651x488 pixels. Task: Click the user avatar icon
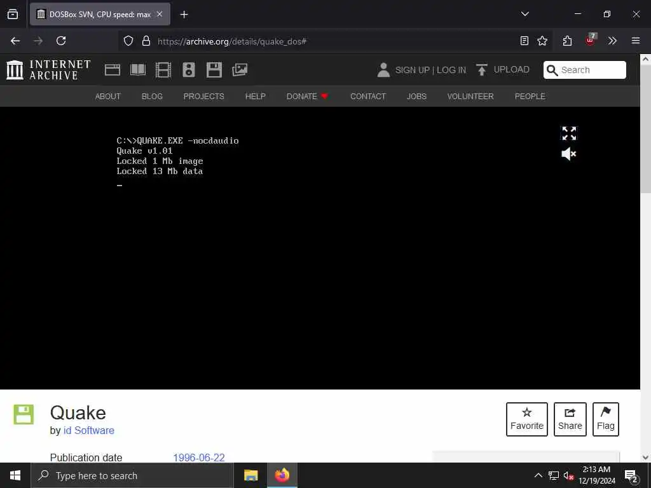(x=383, y=70)
